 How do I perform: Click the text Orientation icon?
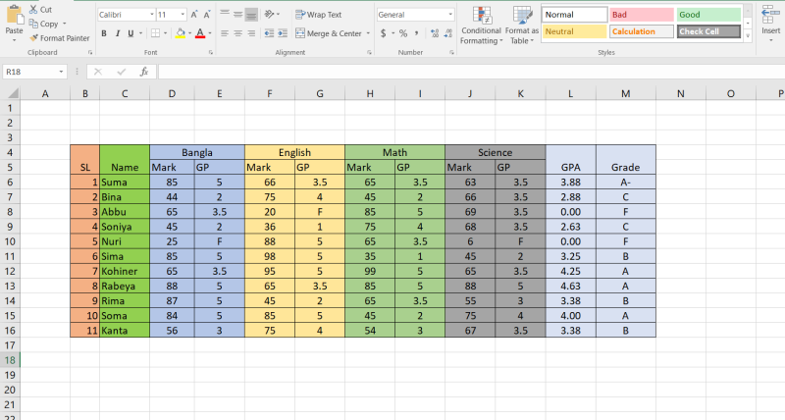[x=269, y=15]
